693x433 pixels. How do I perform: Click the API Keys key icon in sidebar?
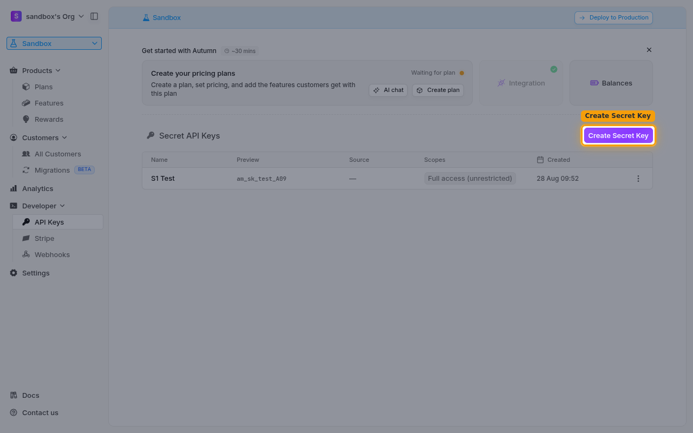click(x=26, y=222)
